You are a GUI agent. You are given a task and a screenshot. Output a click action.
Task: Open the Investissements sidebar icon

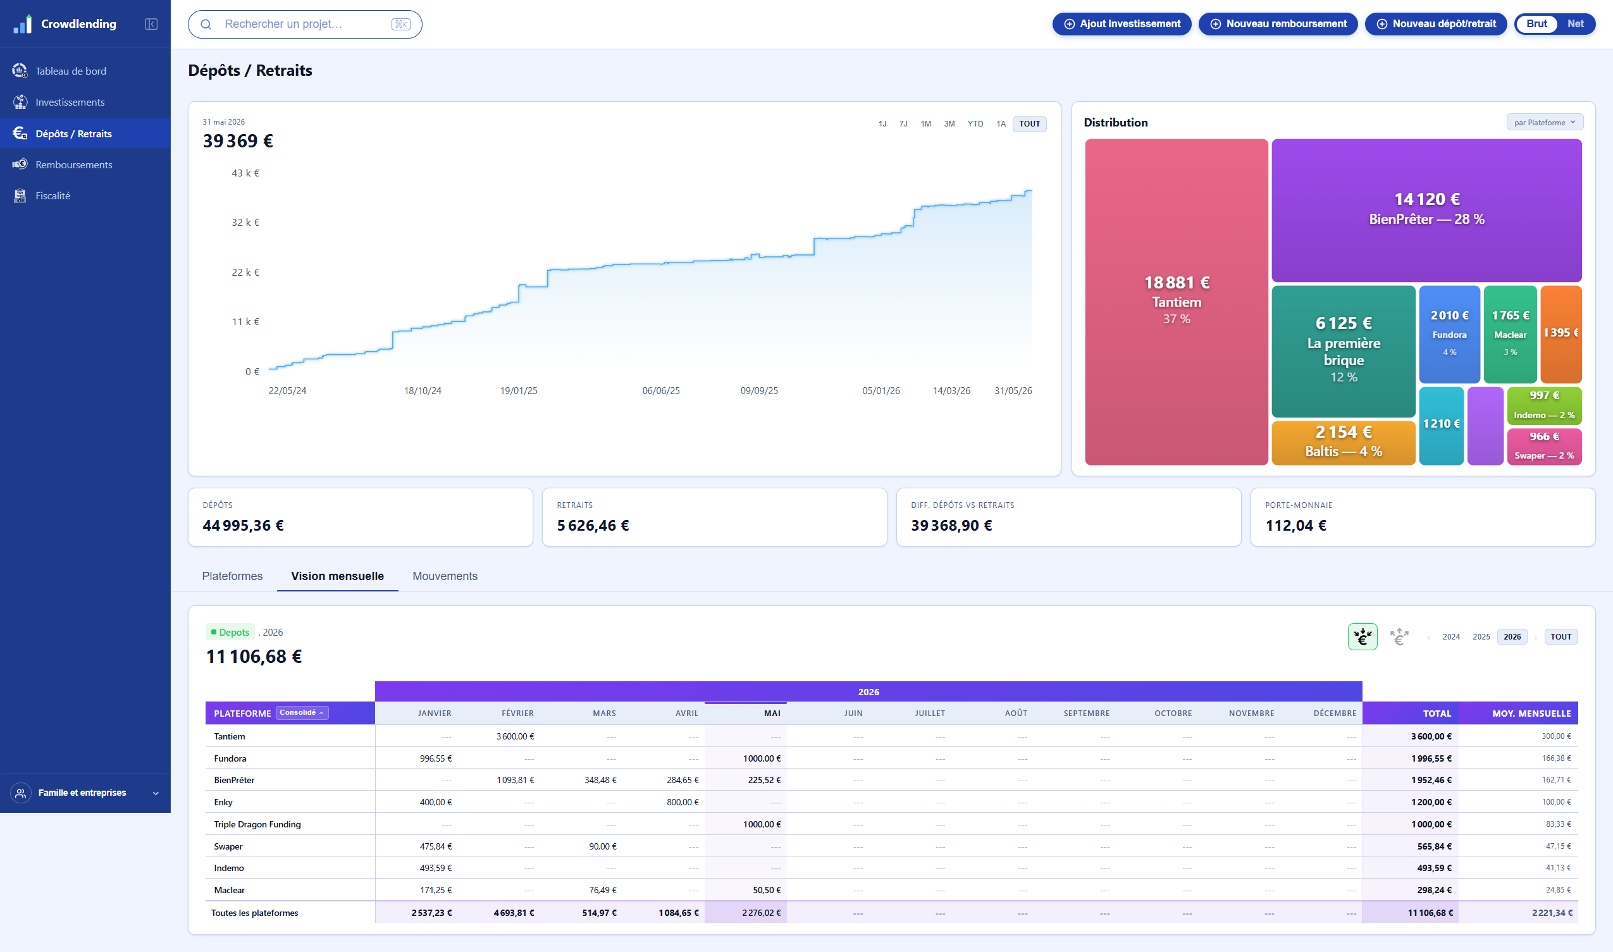click(20, 102)
